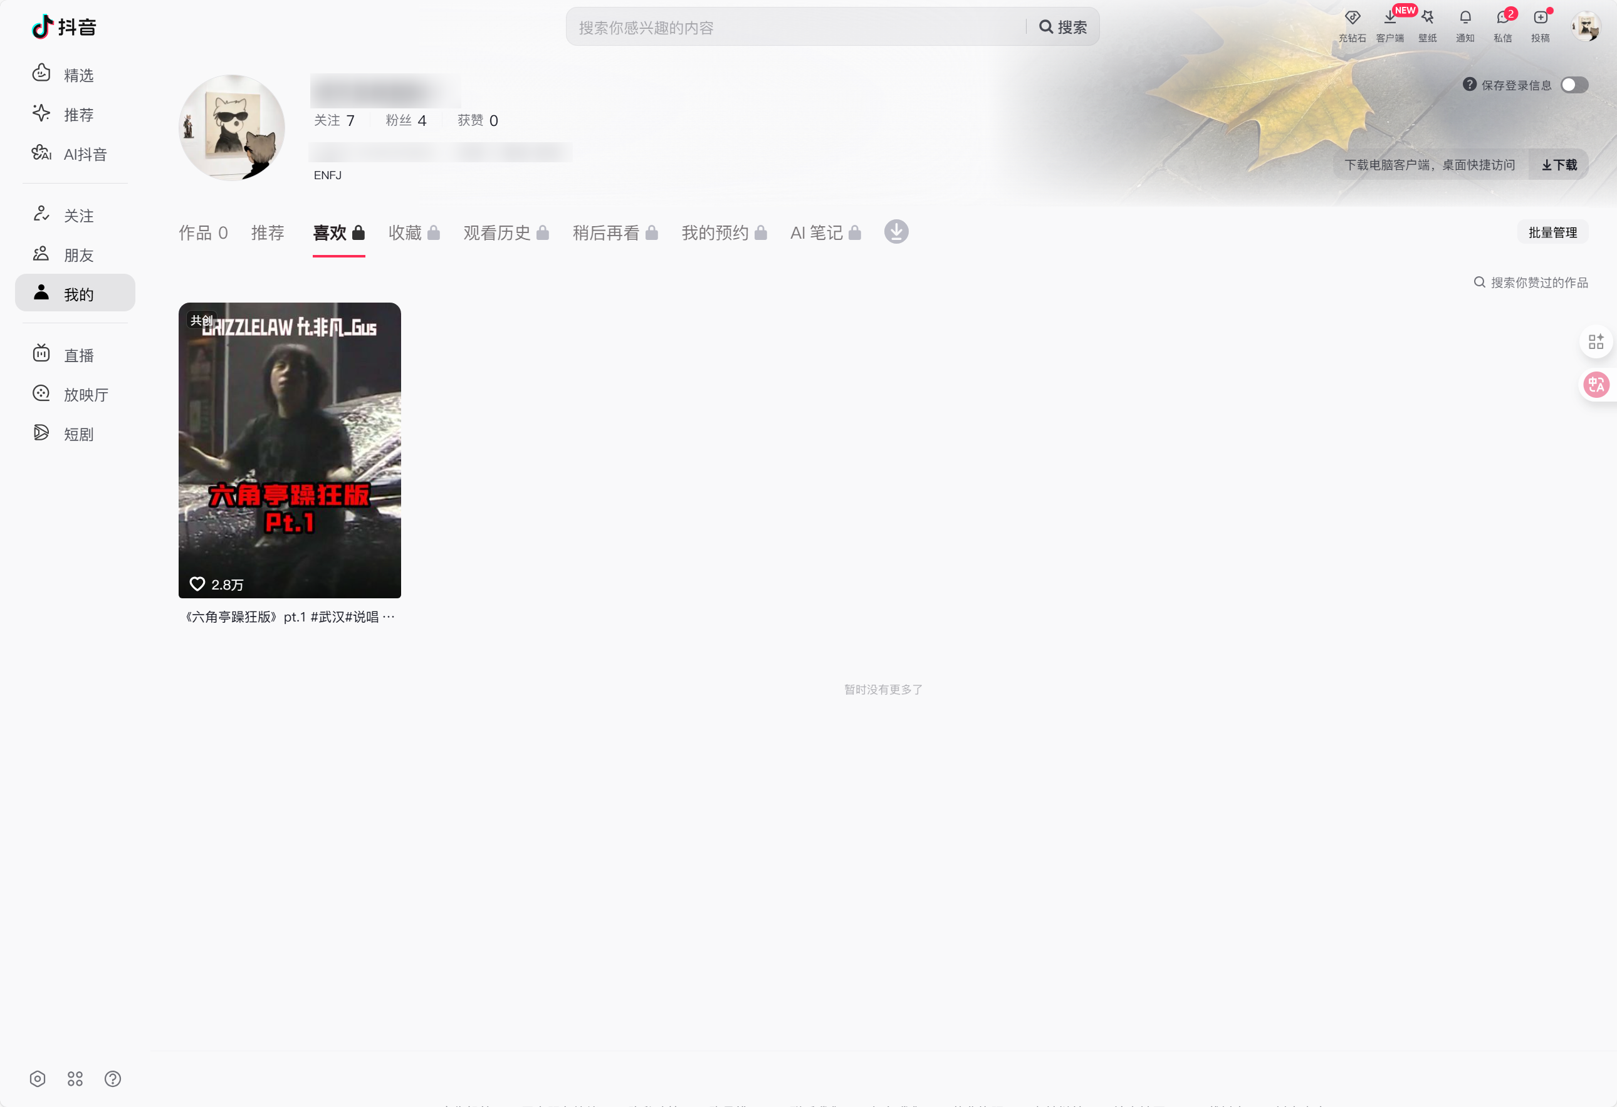The width and height of the screenshot is (1617, 1107).
Task: Click 关注 7 following count
Action: click(334, 120)
